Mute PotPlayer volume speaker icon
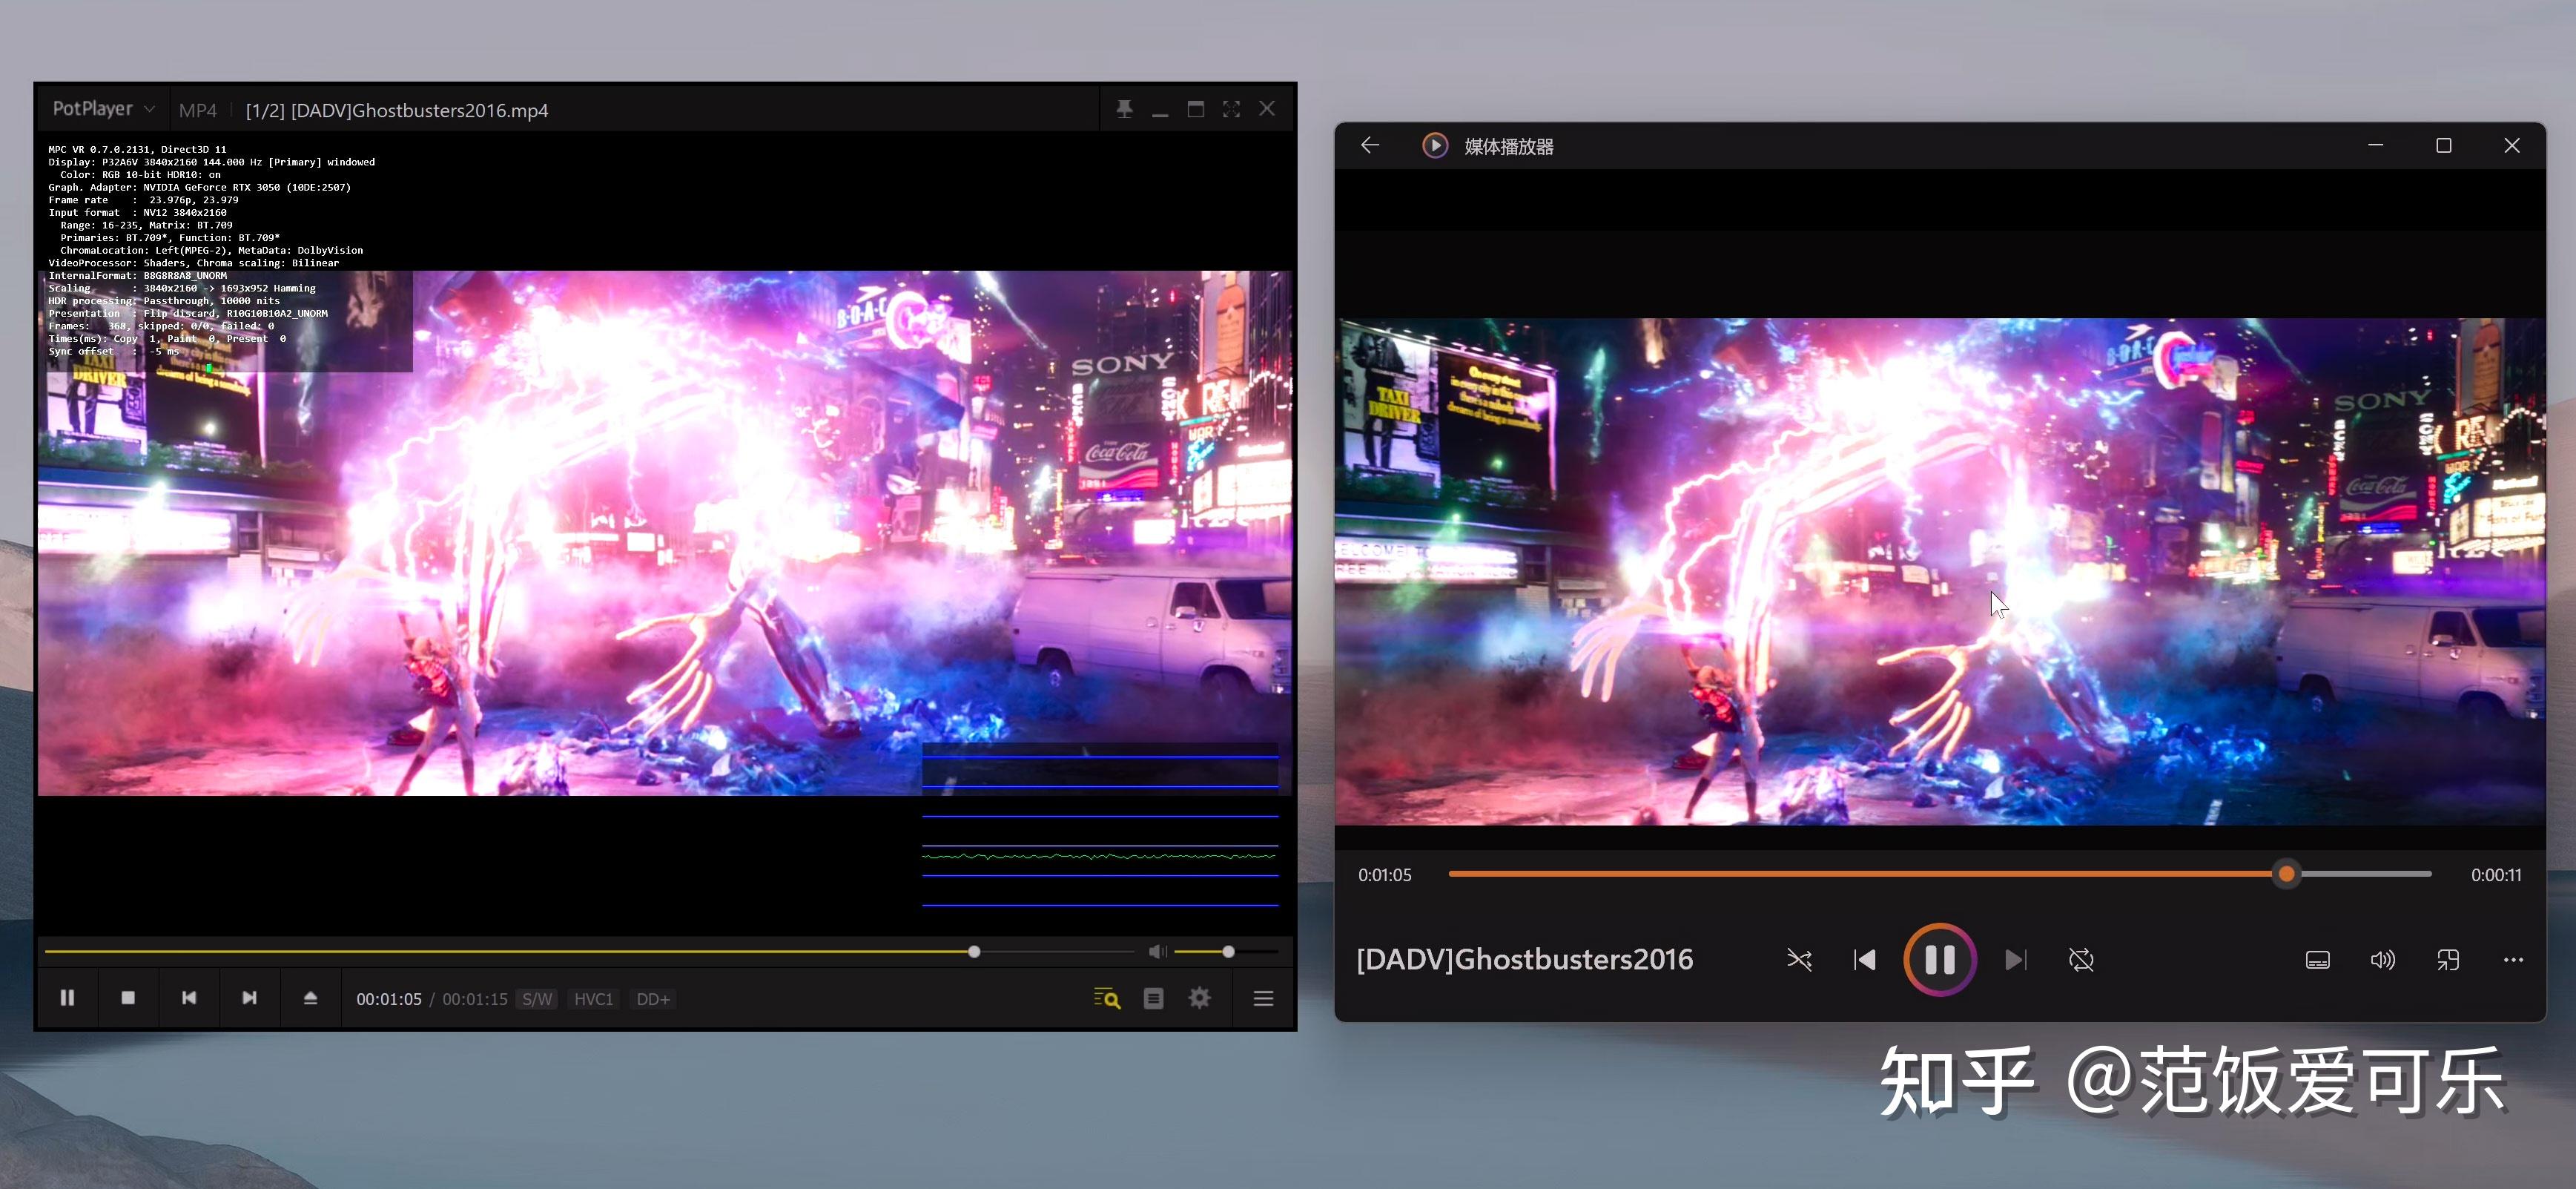Viewport: 2576px width, 1189px height. click(1157, 951)
